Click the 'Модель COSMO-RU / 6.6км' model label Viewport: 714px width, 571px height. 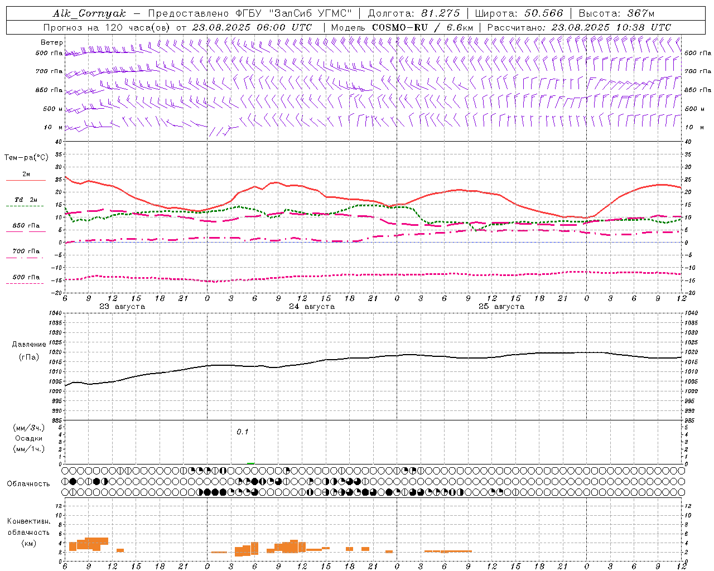click(402, 27)
